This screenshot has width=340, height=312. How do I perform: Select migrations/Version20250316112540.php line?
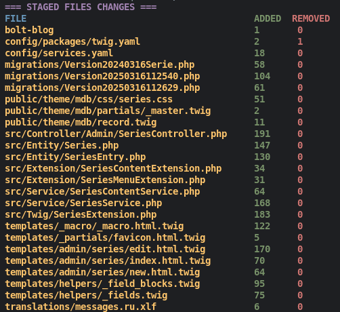click(102, 77)
